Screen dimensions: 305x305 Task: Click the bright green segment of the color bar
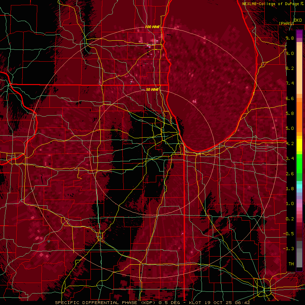click(x=299, y=163)
